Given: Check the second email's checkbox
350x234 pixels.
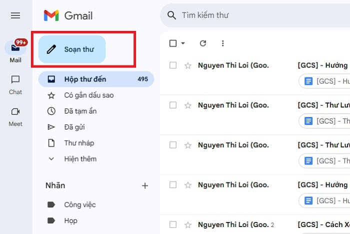Looking at the screenshot, I should pos(173,105).
